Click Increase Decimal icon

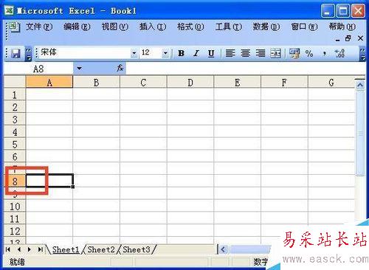pyautogui.click(x=339, y=53)
